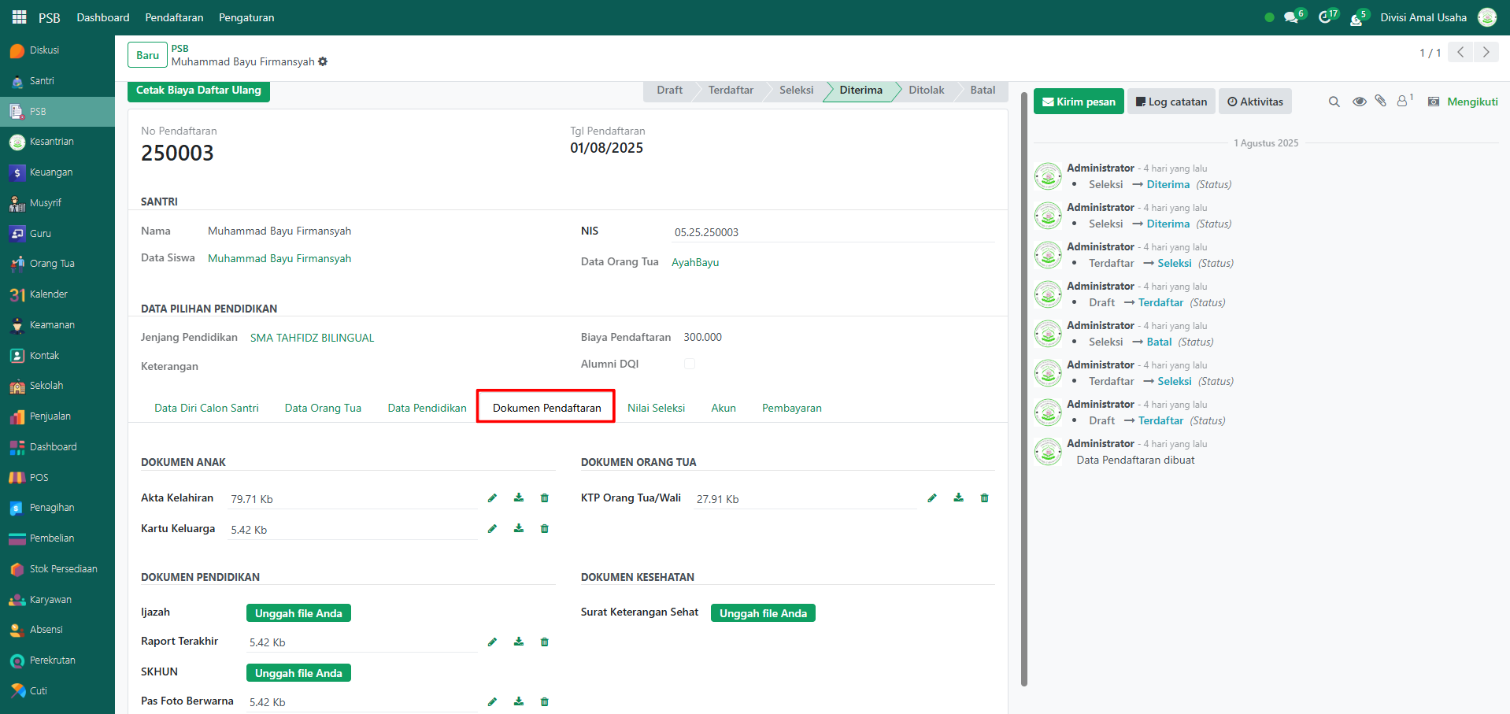This screenshot has width=1510, height=714.
Task: Open the attachments paperclip icon
Action: tap(1380, 102)
